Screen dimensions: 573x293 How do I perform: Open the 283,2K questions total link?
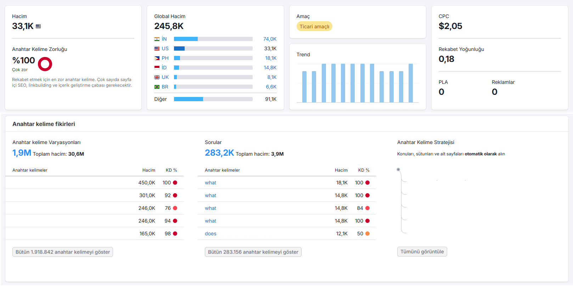(219, 153)
